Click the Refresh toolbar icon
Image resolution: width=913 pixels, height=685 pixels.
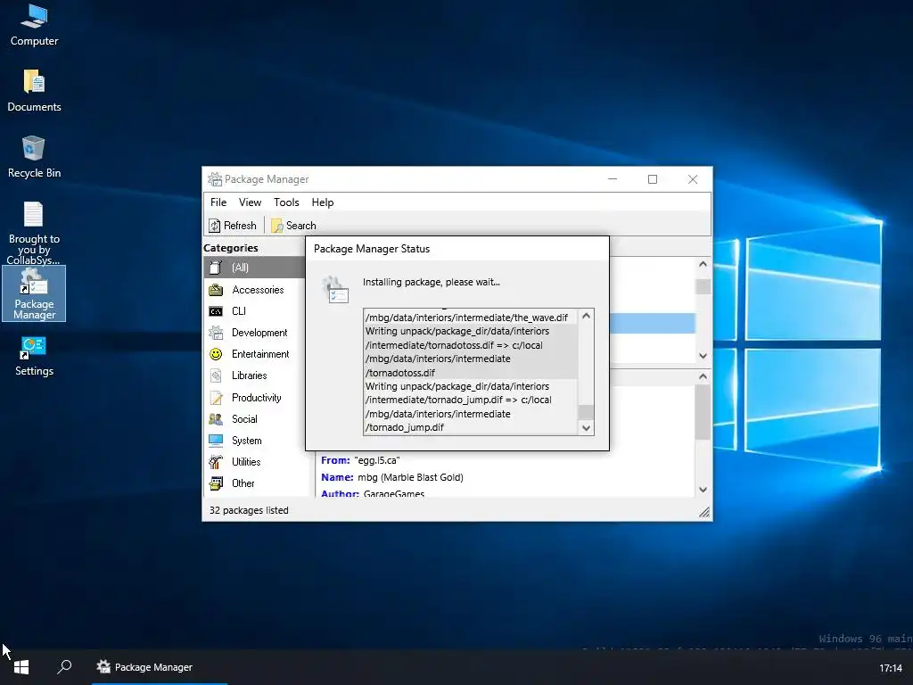[x=214, y=226]
